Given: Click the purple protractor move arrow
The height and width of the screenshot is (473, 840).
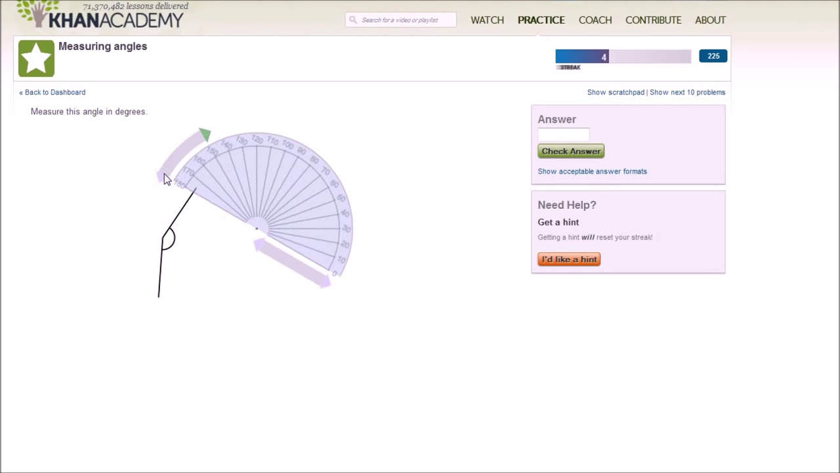Looking at the screenshot, I should pos(292,263).
